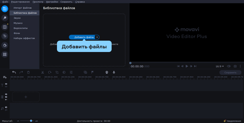This screenshot has width=244, height=123.
Task: Open the Просмотр menu
Action: 38,2
